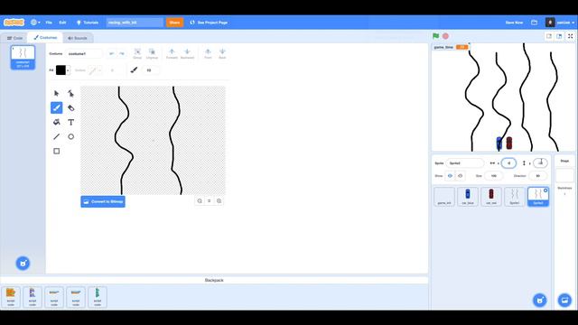This screenshot has height=325, width=578.
Task: Select the Fill bucket tool
Action: tap(56, 123)
